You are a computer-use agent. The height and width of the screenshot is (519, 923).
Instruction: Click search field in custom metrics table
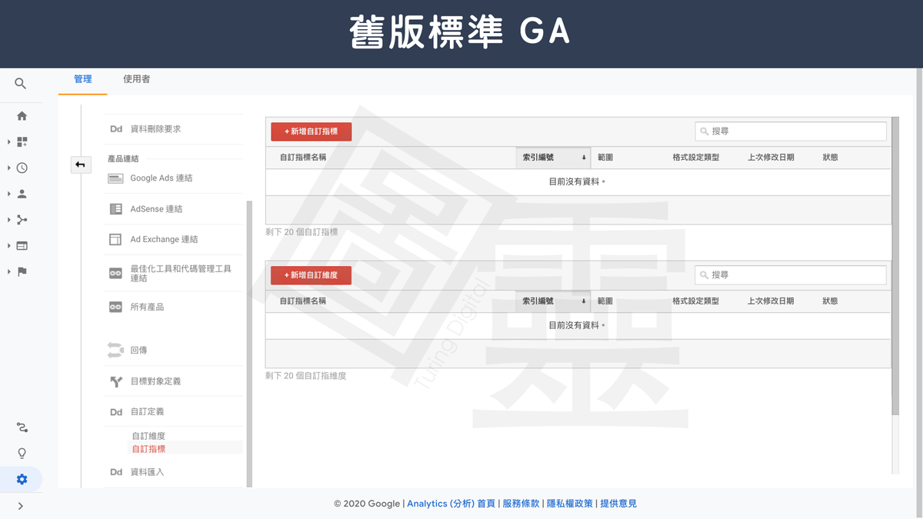[x=791, y=131]
